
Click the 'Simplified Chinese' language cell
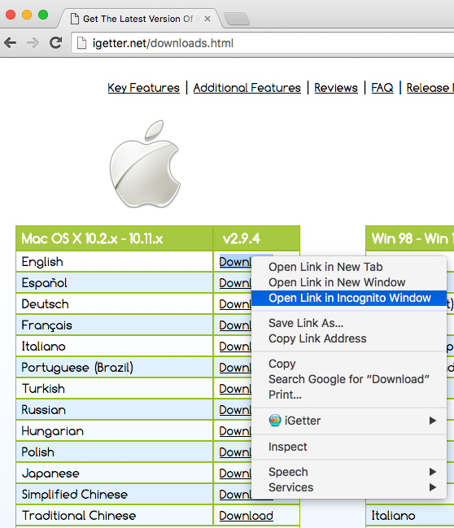[115, 495]
